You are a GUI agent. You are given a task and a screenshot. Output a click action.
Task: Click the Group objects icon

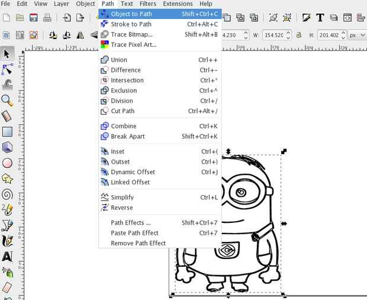pos(273,18)
